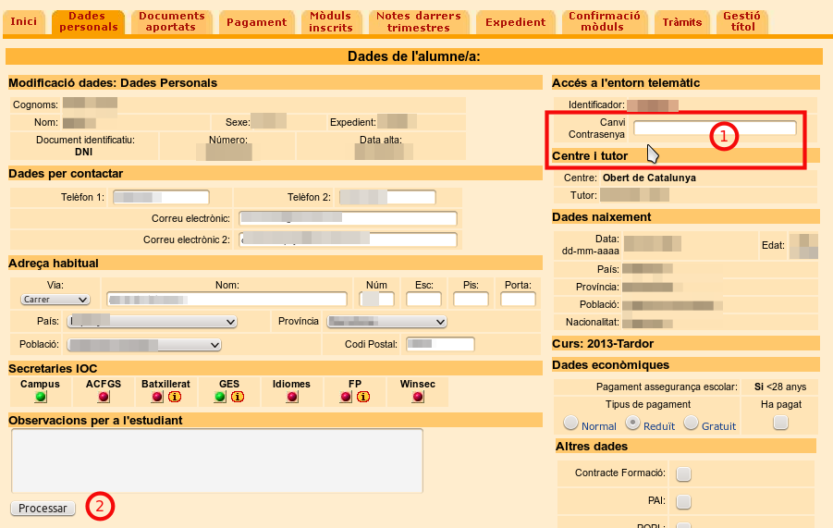Screen dimensions: 833x528
Task: Click the red ACFGS status icon
Action: (104, 398)
